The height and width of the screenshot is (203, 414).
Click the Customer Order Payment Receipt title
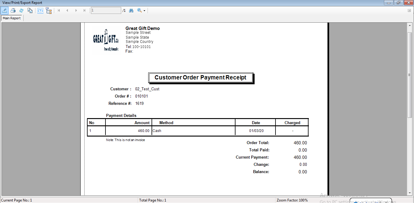[200, 78]
